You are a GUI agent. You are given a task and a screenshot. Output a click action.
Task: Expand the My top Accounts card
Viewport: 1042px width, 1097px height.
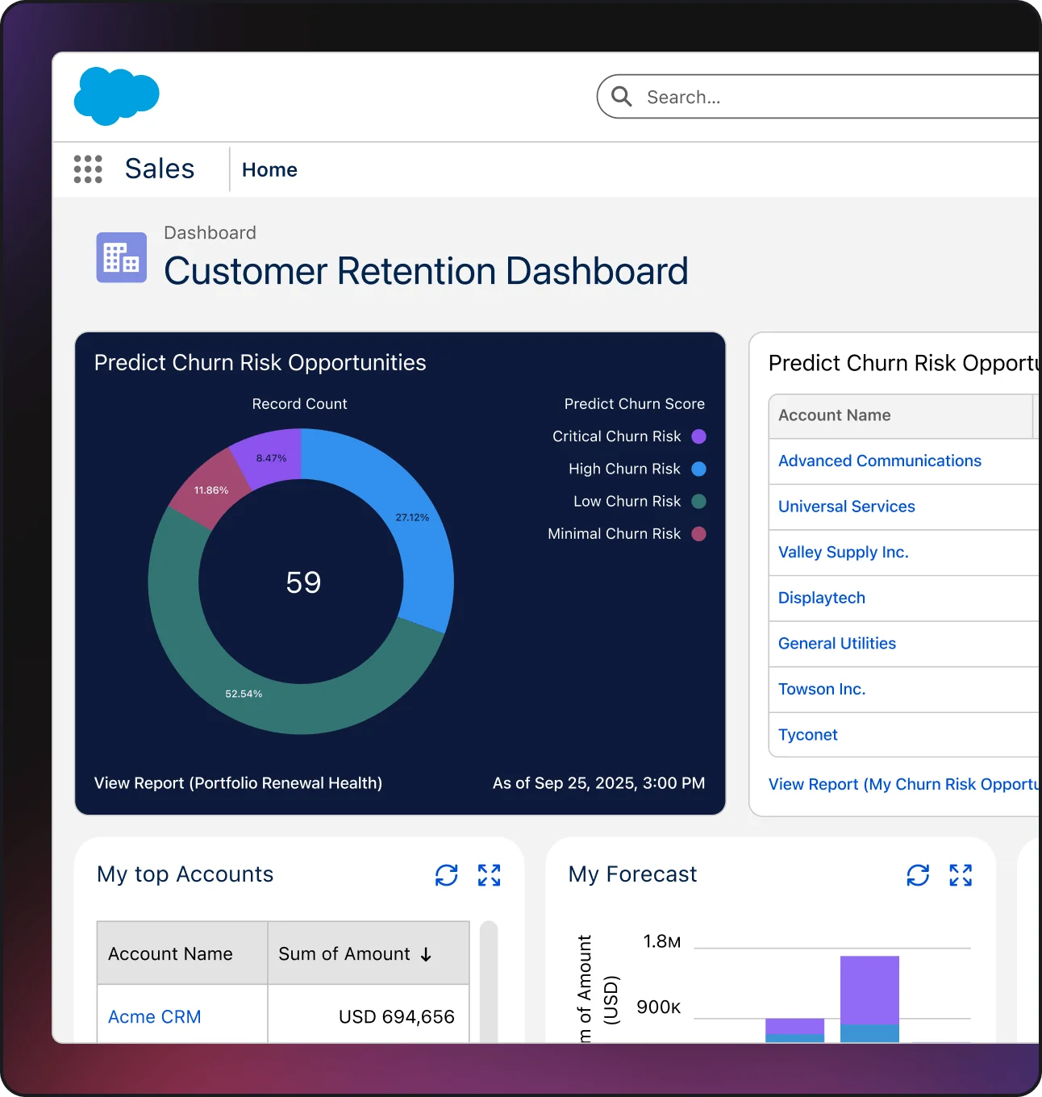click(x=489, y=875)
